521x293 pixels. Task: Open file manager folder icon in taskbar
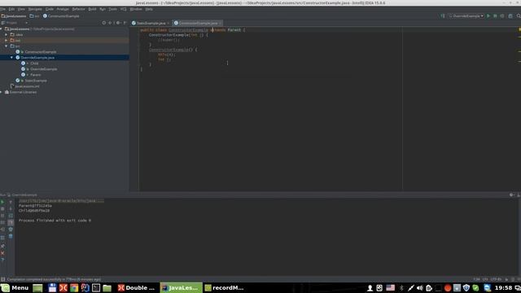click(x=107, y=287)
